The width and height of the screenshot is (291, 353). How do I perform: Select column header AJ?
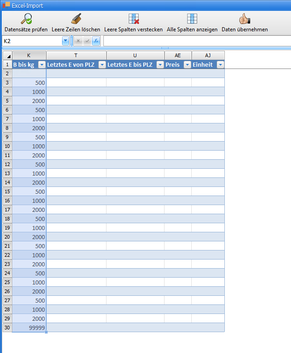[208, 56]
